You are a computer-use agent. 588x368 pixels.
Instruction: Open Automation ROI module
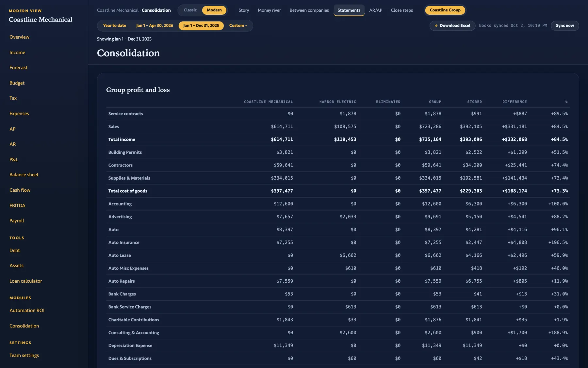(27, 310)
